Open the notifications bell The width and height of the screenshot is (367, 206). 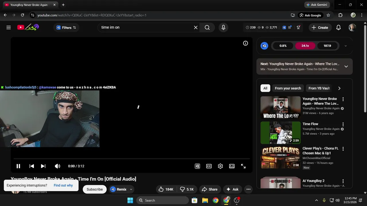point(338,27)
